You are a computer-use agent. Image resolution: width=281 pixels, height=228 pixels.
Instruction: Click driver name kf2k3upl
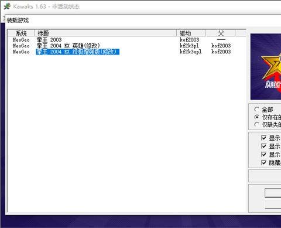tap(190, 52)
